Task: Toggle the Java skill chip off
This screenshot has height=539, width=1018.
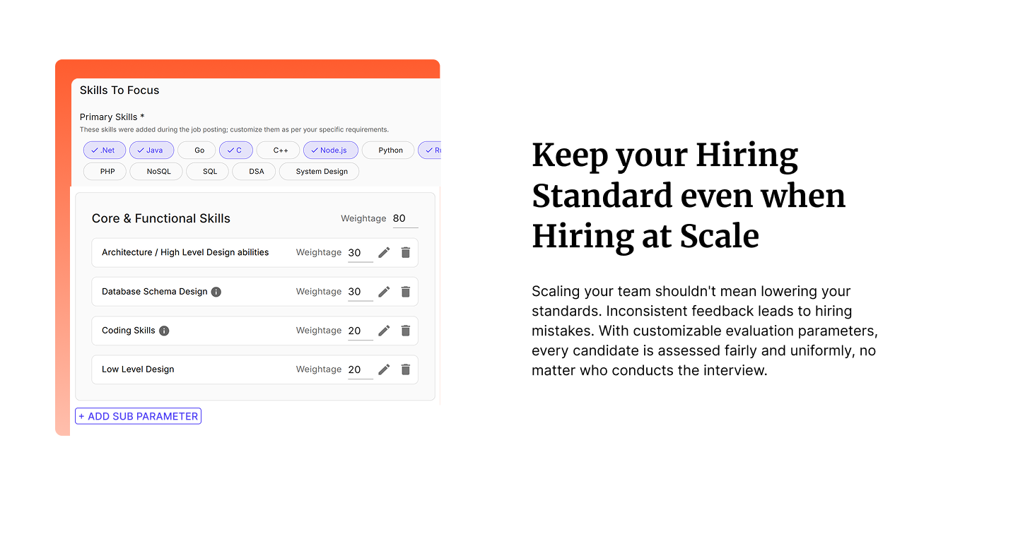Action: [151, 150]
